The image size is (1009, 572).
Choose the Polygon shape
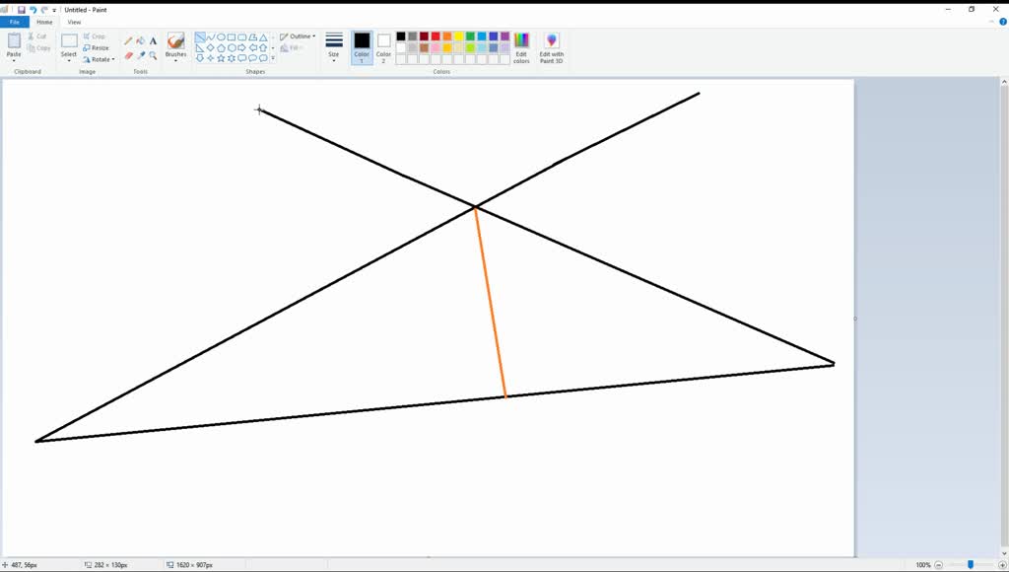253,37
